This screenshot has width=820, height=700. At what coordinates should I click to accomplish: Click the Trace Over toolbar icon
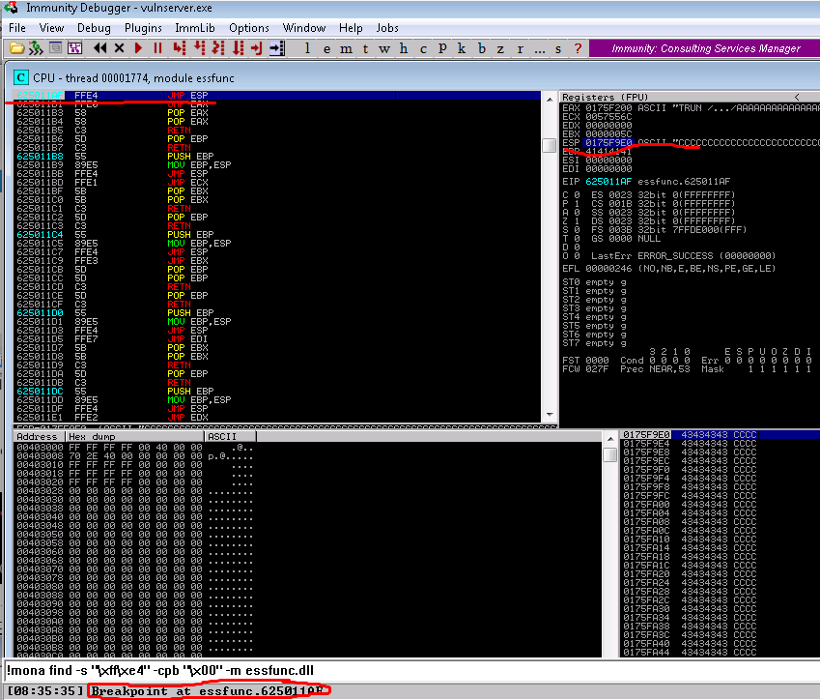(238, 48)
